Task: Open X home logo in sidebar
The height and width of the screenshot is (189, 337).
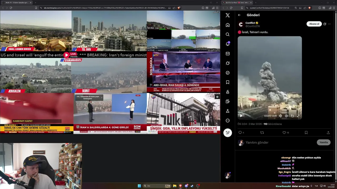Action: (228, 15)
